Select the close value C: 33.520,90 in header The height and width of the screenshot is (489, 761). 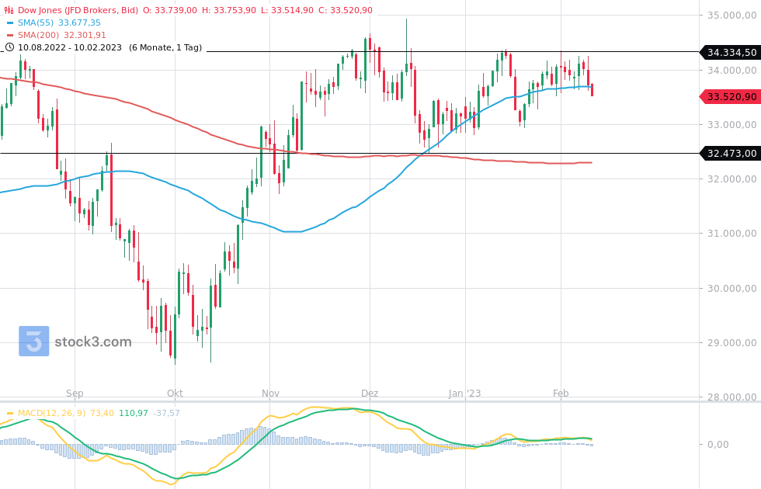point(346,10)
